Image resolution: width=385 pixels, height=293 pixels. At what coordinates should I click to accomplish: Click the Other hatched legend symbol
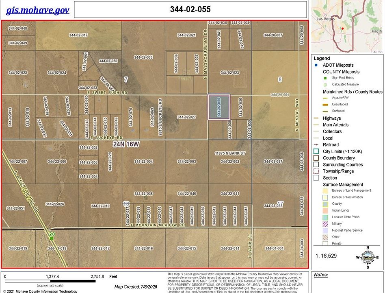pos(325,237)
